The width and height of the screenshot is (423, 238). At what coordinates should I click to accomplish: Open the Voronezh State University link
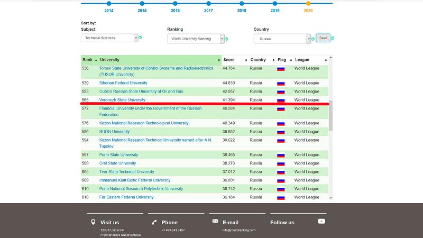point(122,100)
